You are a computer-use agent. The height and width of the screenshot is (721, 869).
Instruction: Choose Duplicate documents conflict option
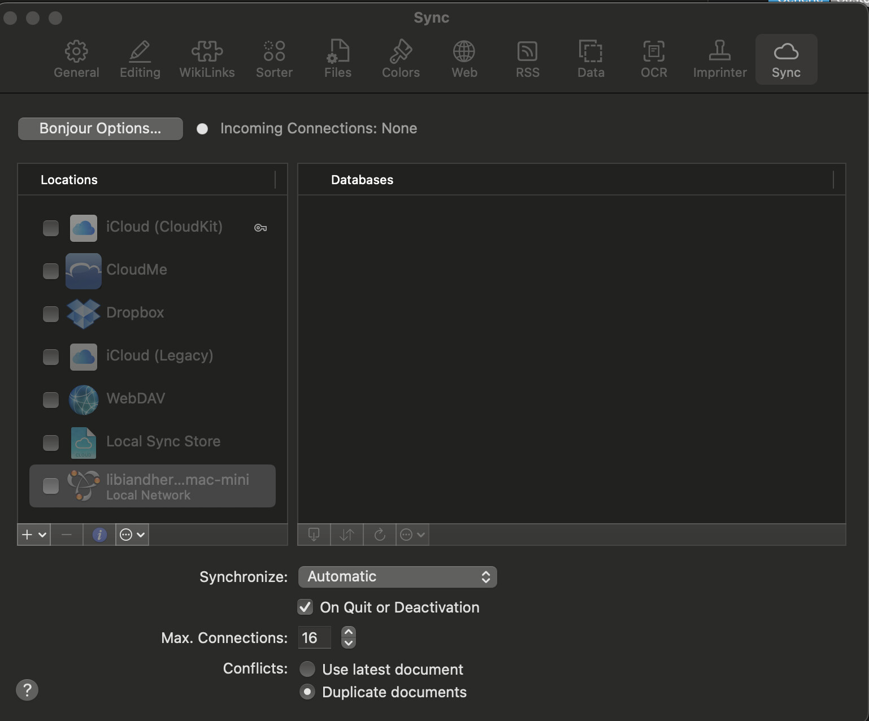click(x=307, y=692)
